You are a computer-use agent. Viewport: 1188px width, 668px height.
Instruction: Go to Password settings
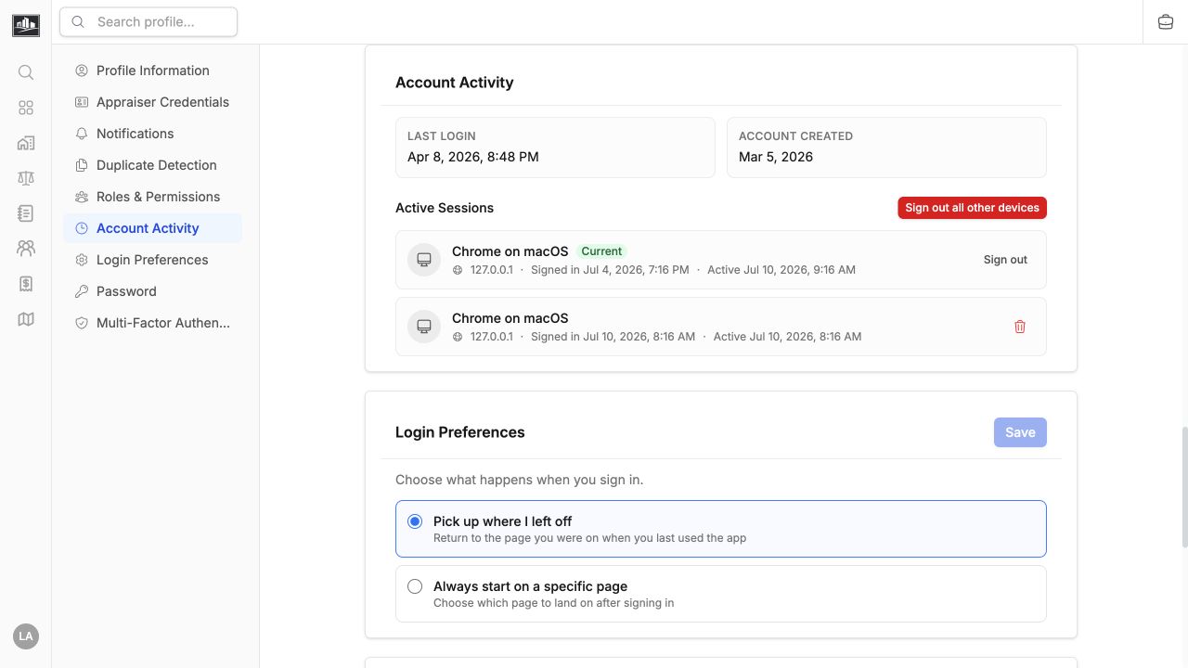[x=153, y=291]
